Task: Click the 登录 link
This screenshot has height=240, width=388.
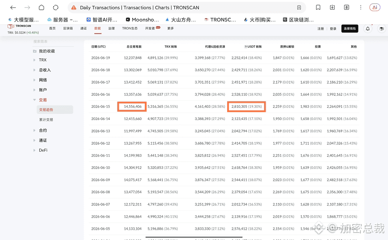Action: pos(333,28)
